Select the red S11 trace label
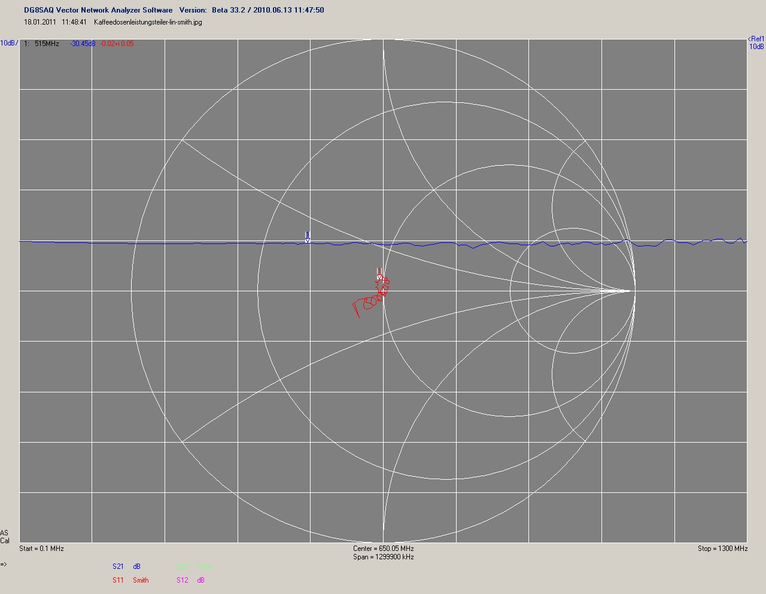The height and width of the screenshot is (594, 766). (x=118, y=580)
